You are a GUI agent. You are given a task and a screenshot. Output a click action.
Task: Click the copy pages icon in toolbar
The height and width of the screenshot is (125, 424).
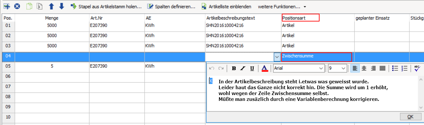tap(30, 6)
